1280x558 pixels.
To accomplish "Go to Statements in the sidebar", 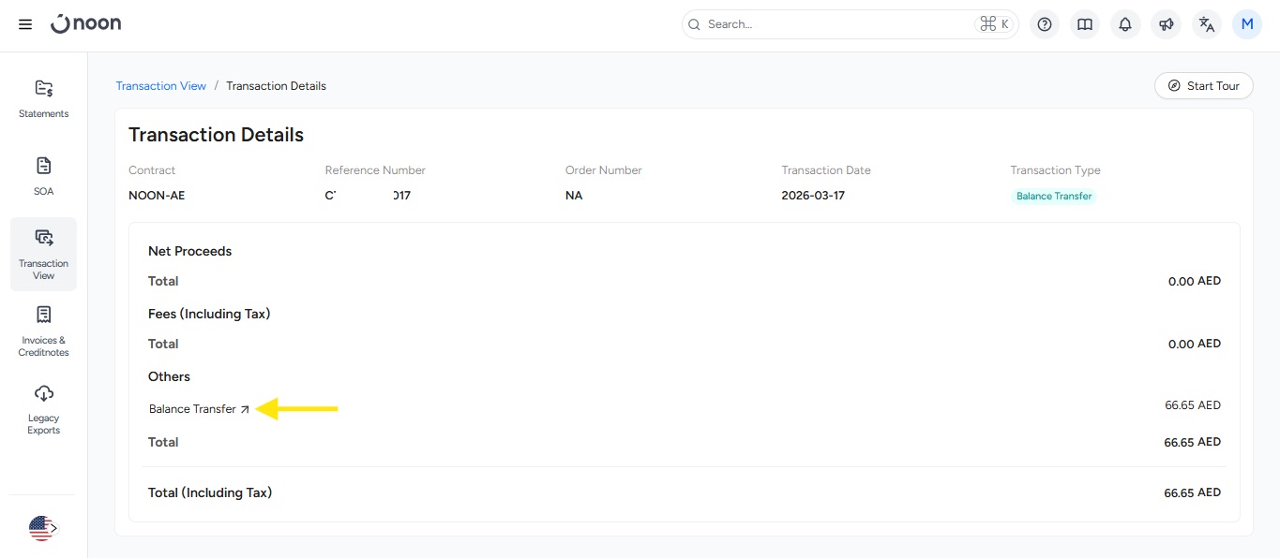I will [43, 99].
